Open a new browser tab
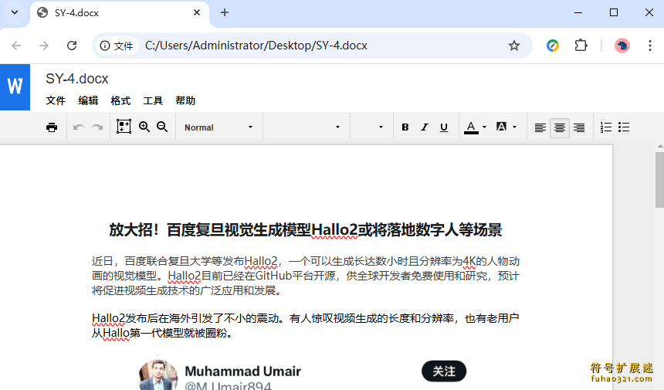This screenshot has height=390, width=664. point(225,12)
